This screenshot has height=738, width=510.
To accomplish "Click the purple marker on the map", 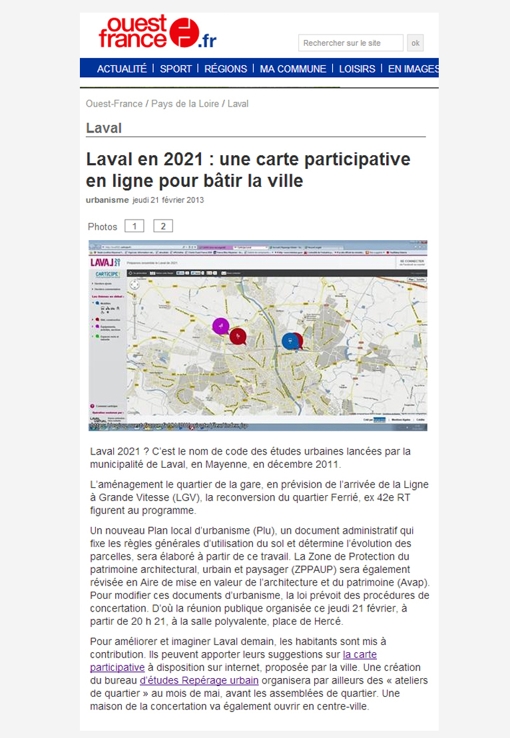I will click(x=220, y=326).
